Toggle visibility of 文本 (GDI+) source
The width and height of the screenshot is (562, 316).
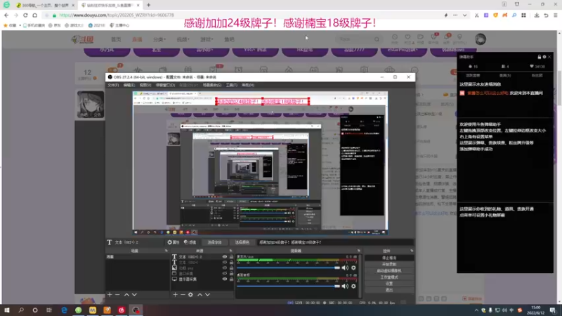tap(225, 262)
